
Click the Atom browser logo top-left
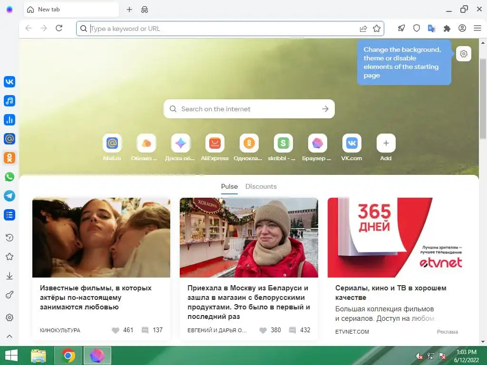pos(10,10)
